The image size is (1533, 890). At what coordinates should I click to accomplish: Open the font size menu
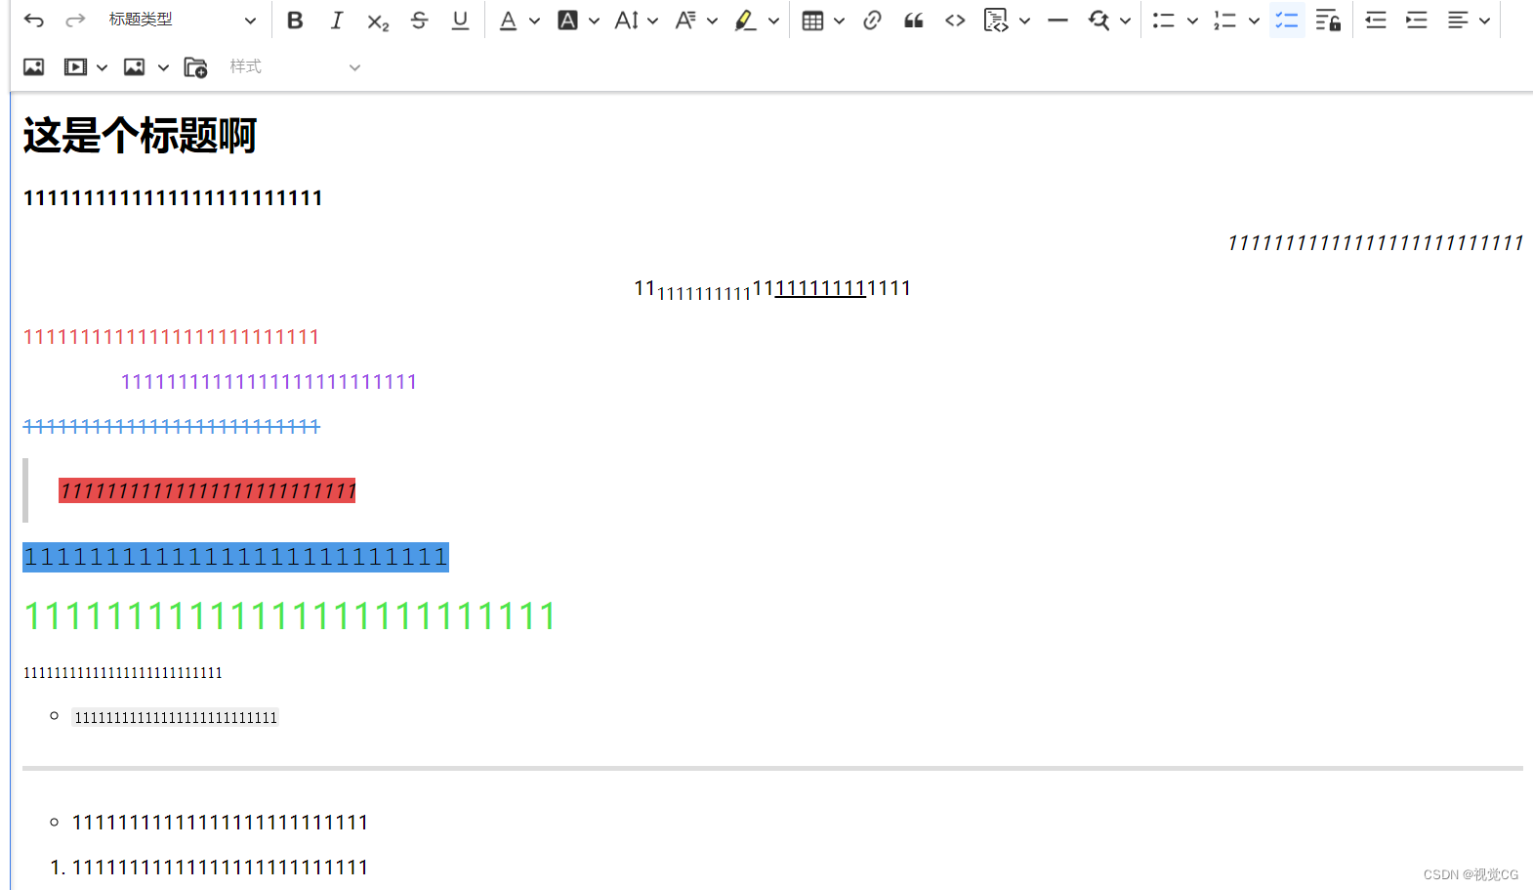[x=627, y=21]
